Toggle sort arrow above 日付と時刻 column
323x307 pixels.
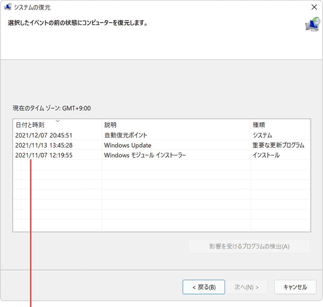58,121
